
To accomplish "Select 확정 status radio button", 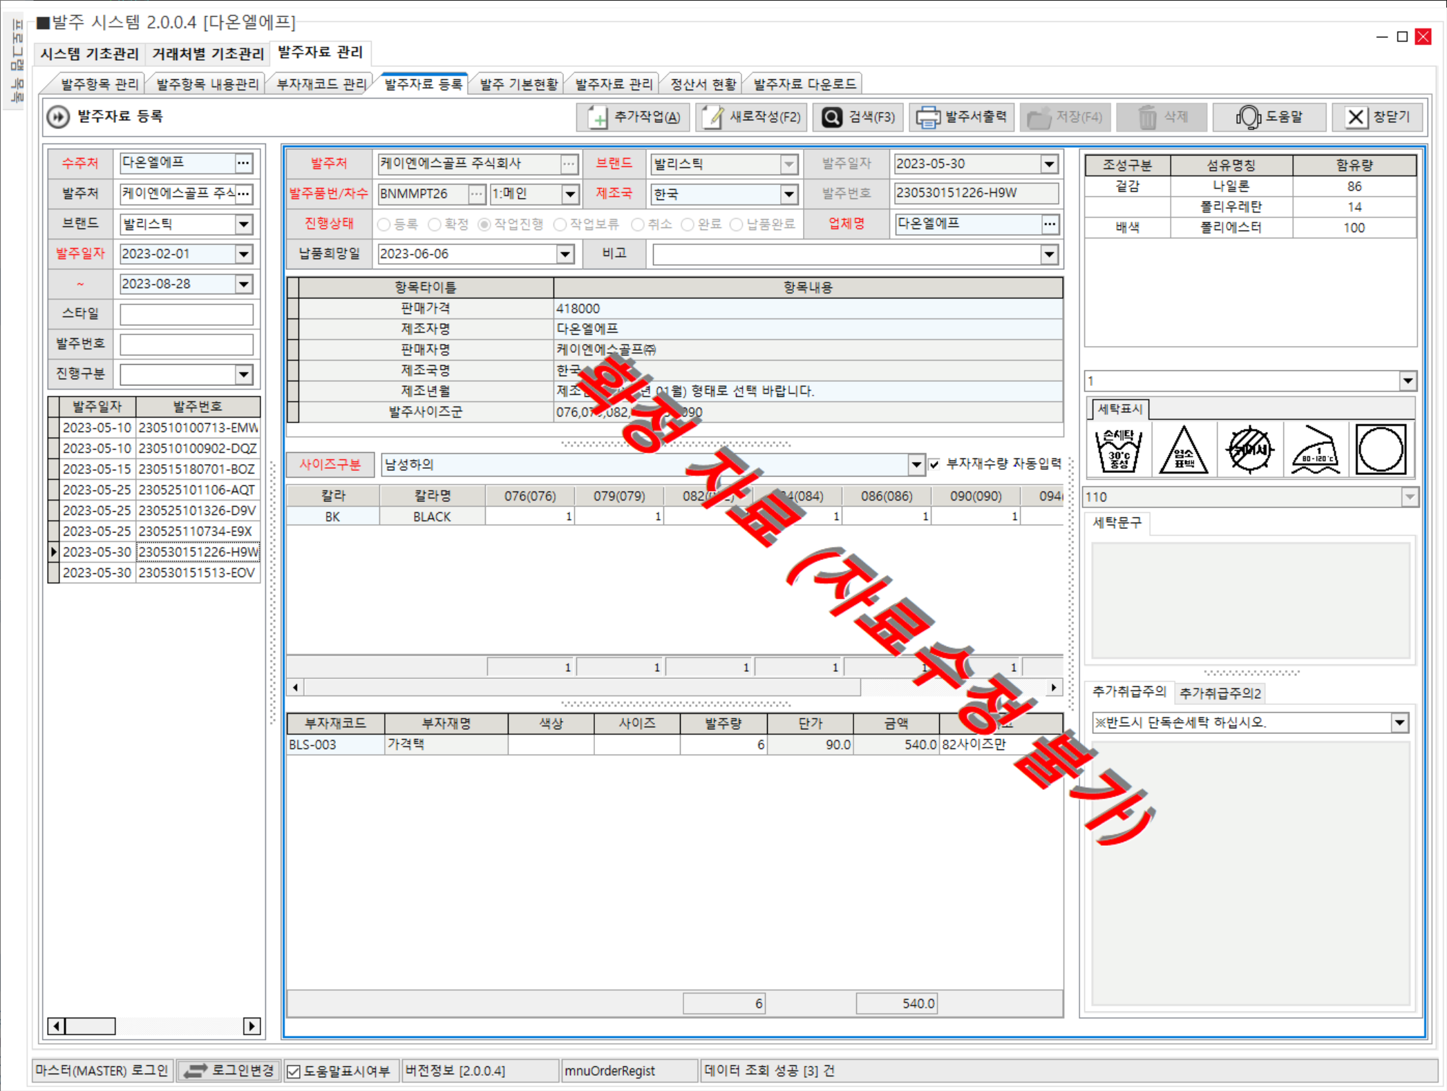I will (x=435, y=224).
